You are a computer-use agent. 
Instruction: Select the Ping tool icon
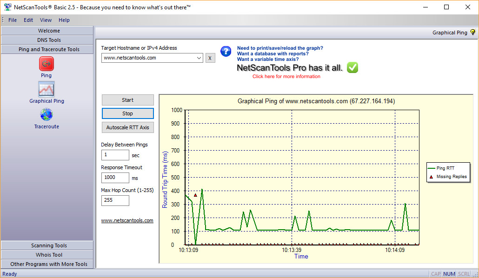pyautogui.click(x=46, y=64)
